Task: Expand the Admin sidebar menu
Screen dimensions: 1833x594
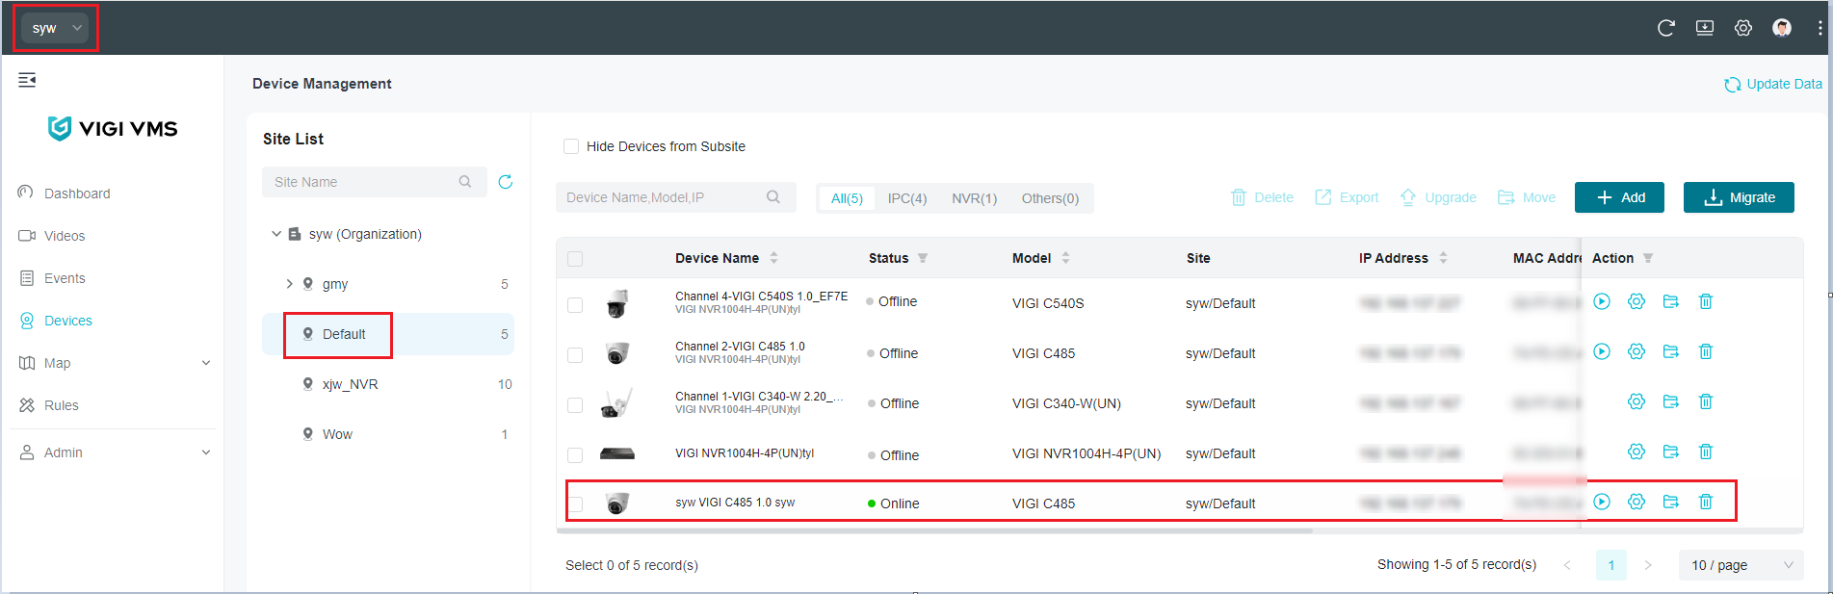Action: 205,452
